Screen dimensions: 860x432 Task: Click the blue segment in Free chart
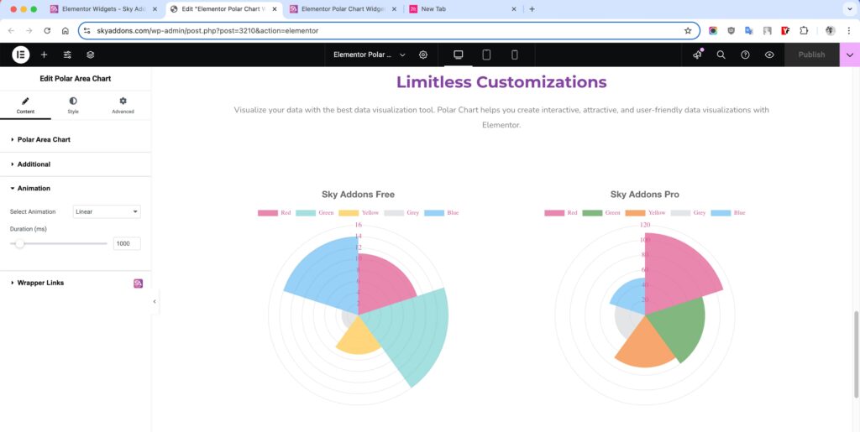[327, 277]
